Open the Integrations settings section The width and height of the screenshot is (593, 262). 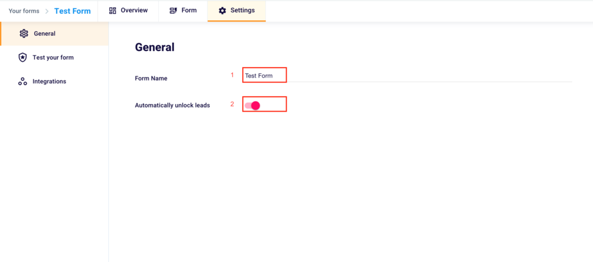point(49,82)
